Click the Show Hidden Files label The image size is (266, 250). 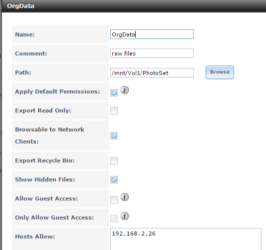click(45, 179)
